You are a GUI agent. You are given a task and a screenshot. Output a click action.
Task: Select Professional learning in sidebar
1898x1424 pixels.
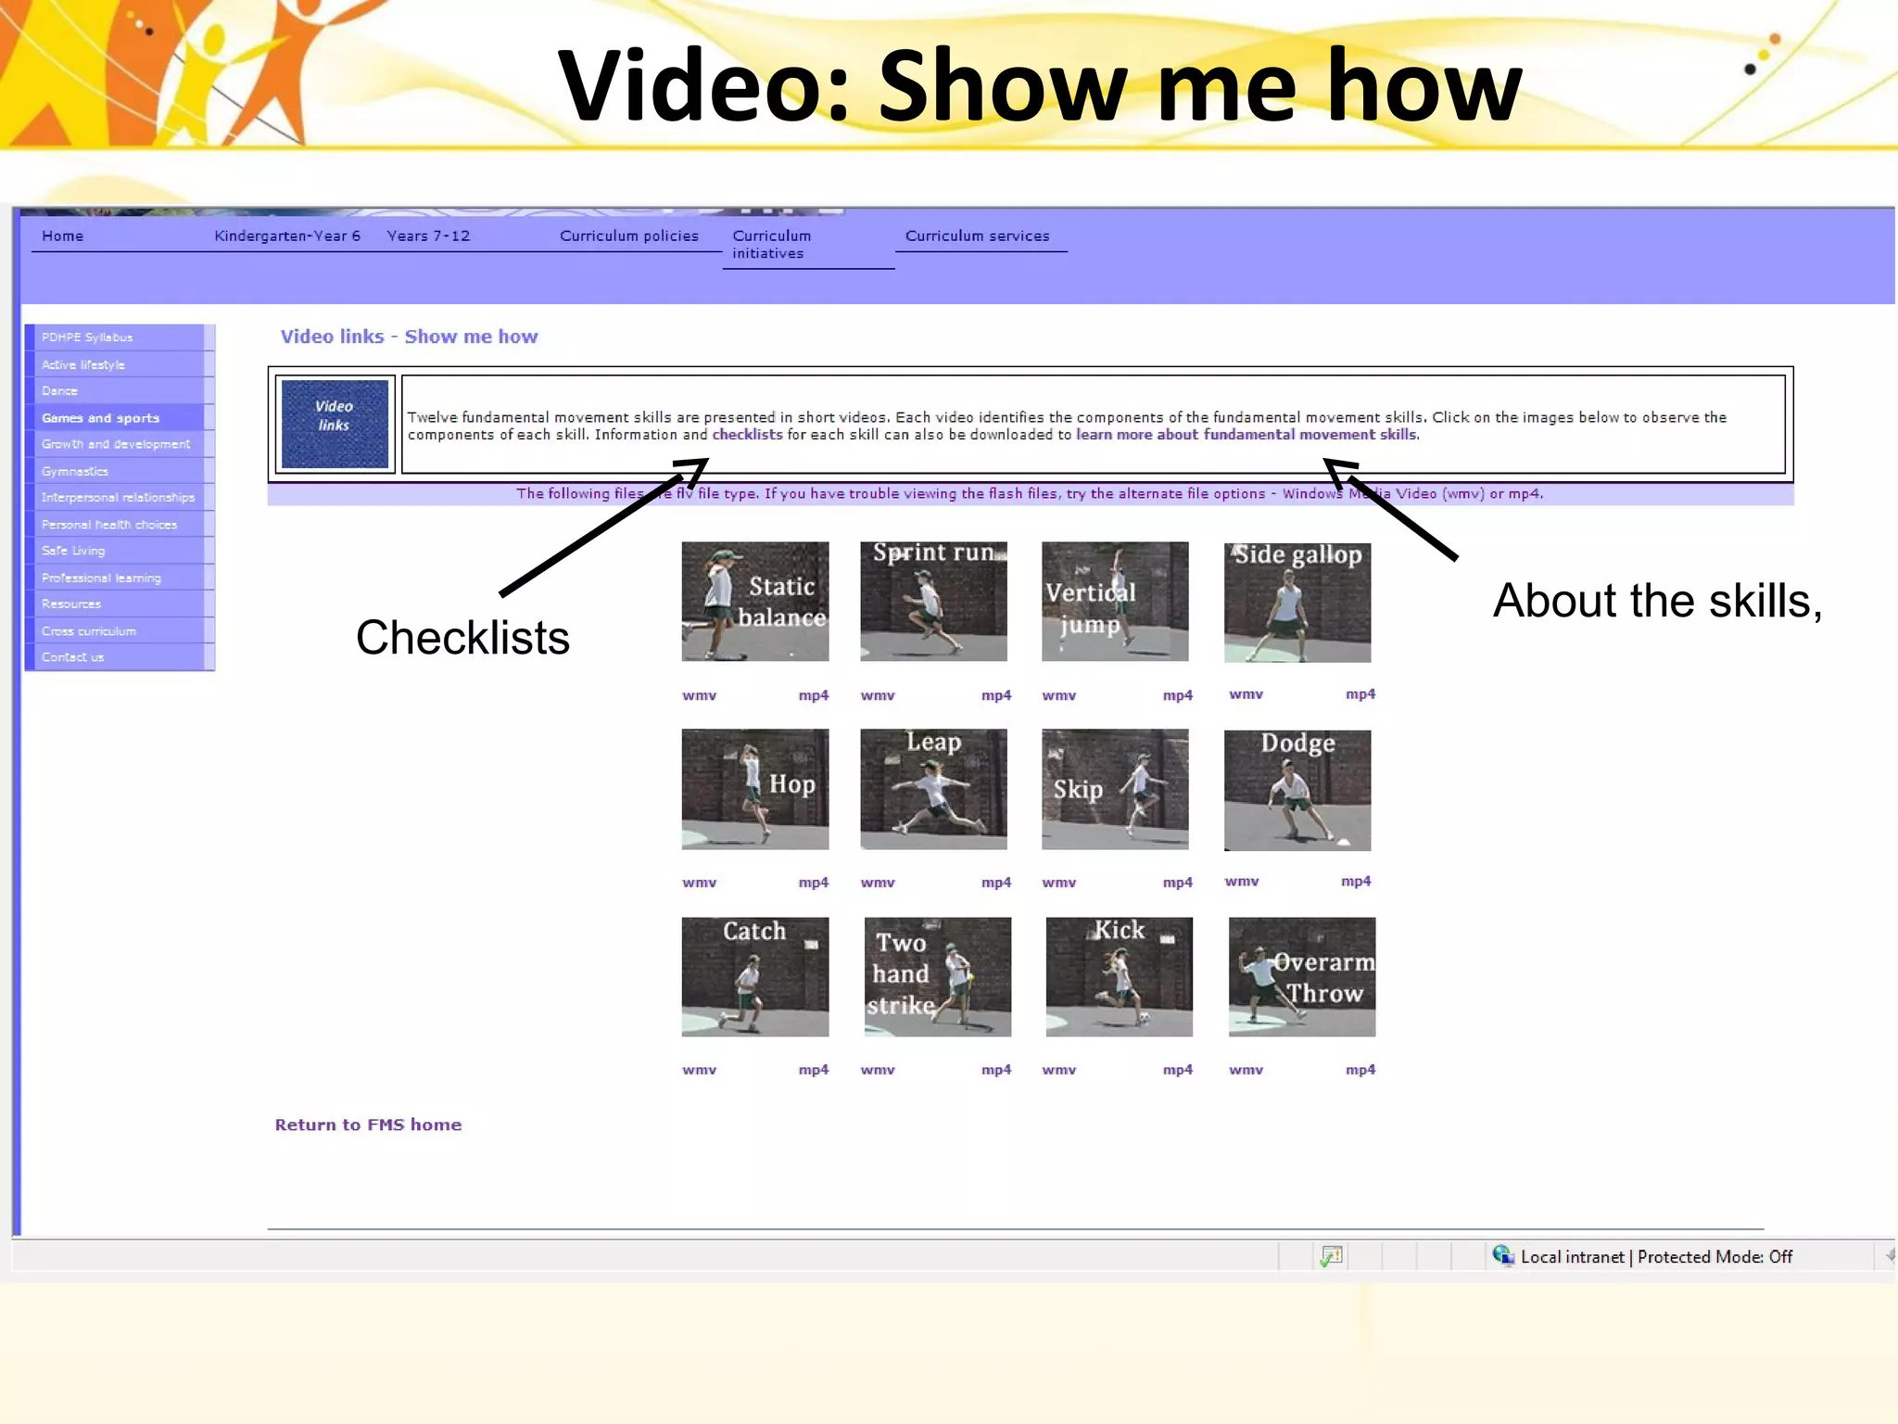(120, 578)
